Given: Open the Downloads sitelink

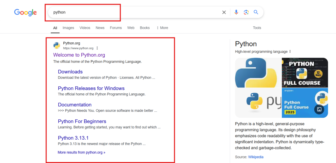Looking at the screenshot, I should coord(70,72).
